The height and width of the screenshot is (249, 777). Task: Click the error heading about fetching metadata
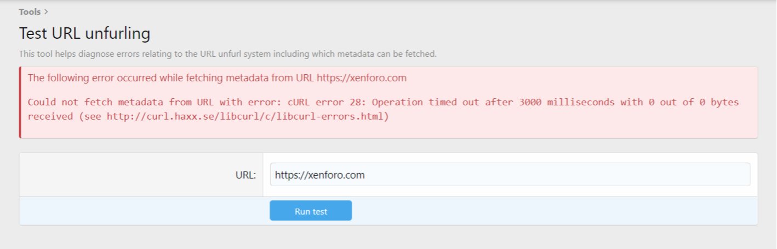(x=171, y=78)
